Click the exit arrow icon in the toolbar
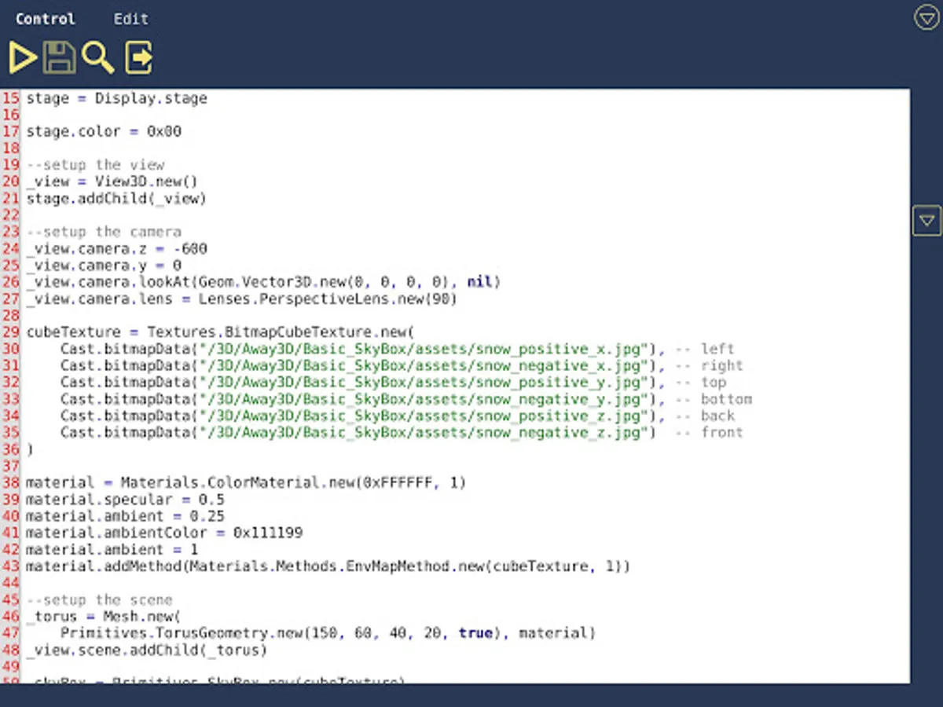943x707 pixels. [x=138, y=58]
